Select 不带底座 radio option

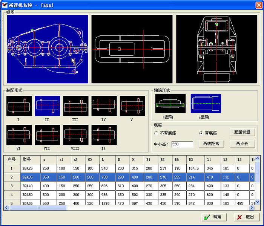[157, 133]
